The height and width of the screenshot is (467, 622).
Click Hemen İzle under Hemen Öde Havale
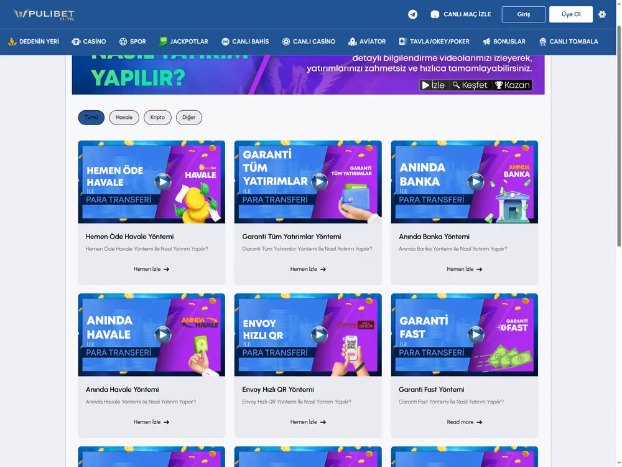click(x=152, y=269)
